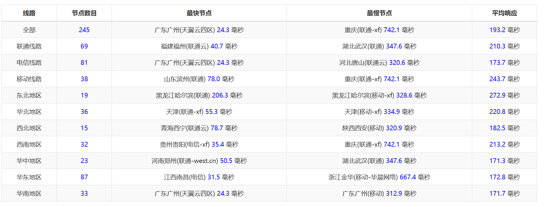Viewport: 544px width, 207px height.
Task: Select the 电信线路 row label
Action: (x=29, y=62)
